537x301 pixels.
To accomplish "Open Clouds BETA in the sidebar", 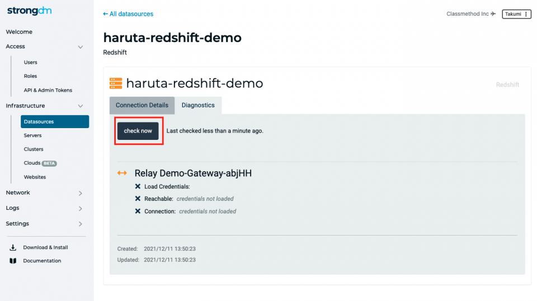I will 40,163.
